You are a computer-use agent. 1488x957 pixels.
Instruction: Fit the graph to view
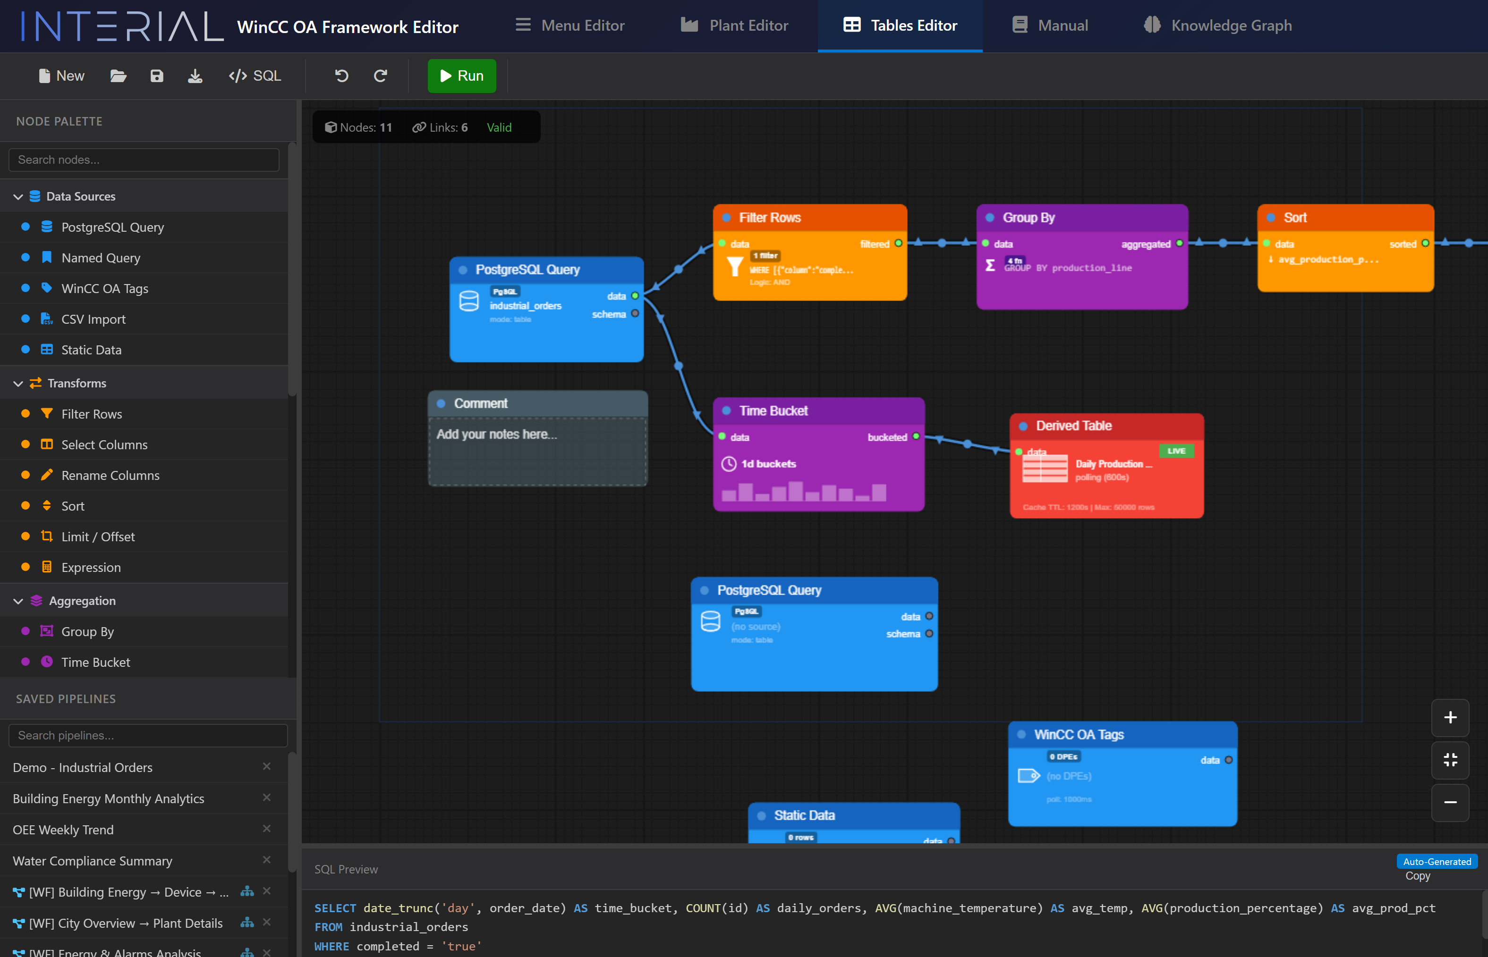click(x=1450, y=760)
